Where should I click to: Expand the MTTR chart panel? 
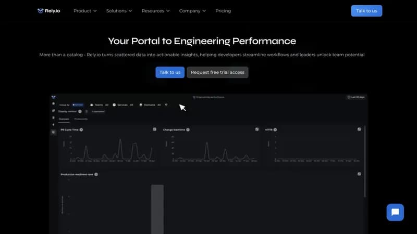coord(359,129)
